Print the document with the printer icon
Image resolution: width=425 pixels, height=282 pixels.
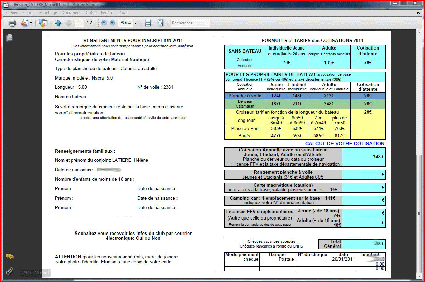coord(12,23)
